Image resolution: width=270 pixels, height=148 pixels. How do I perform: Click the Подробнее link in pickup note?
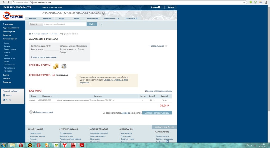(85, 83)
